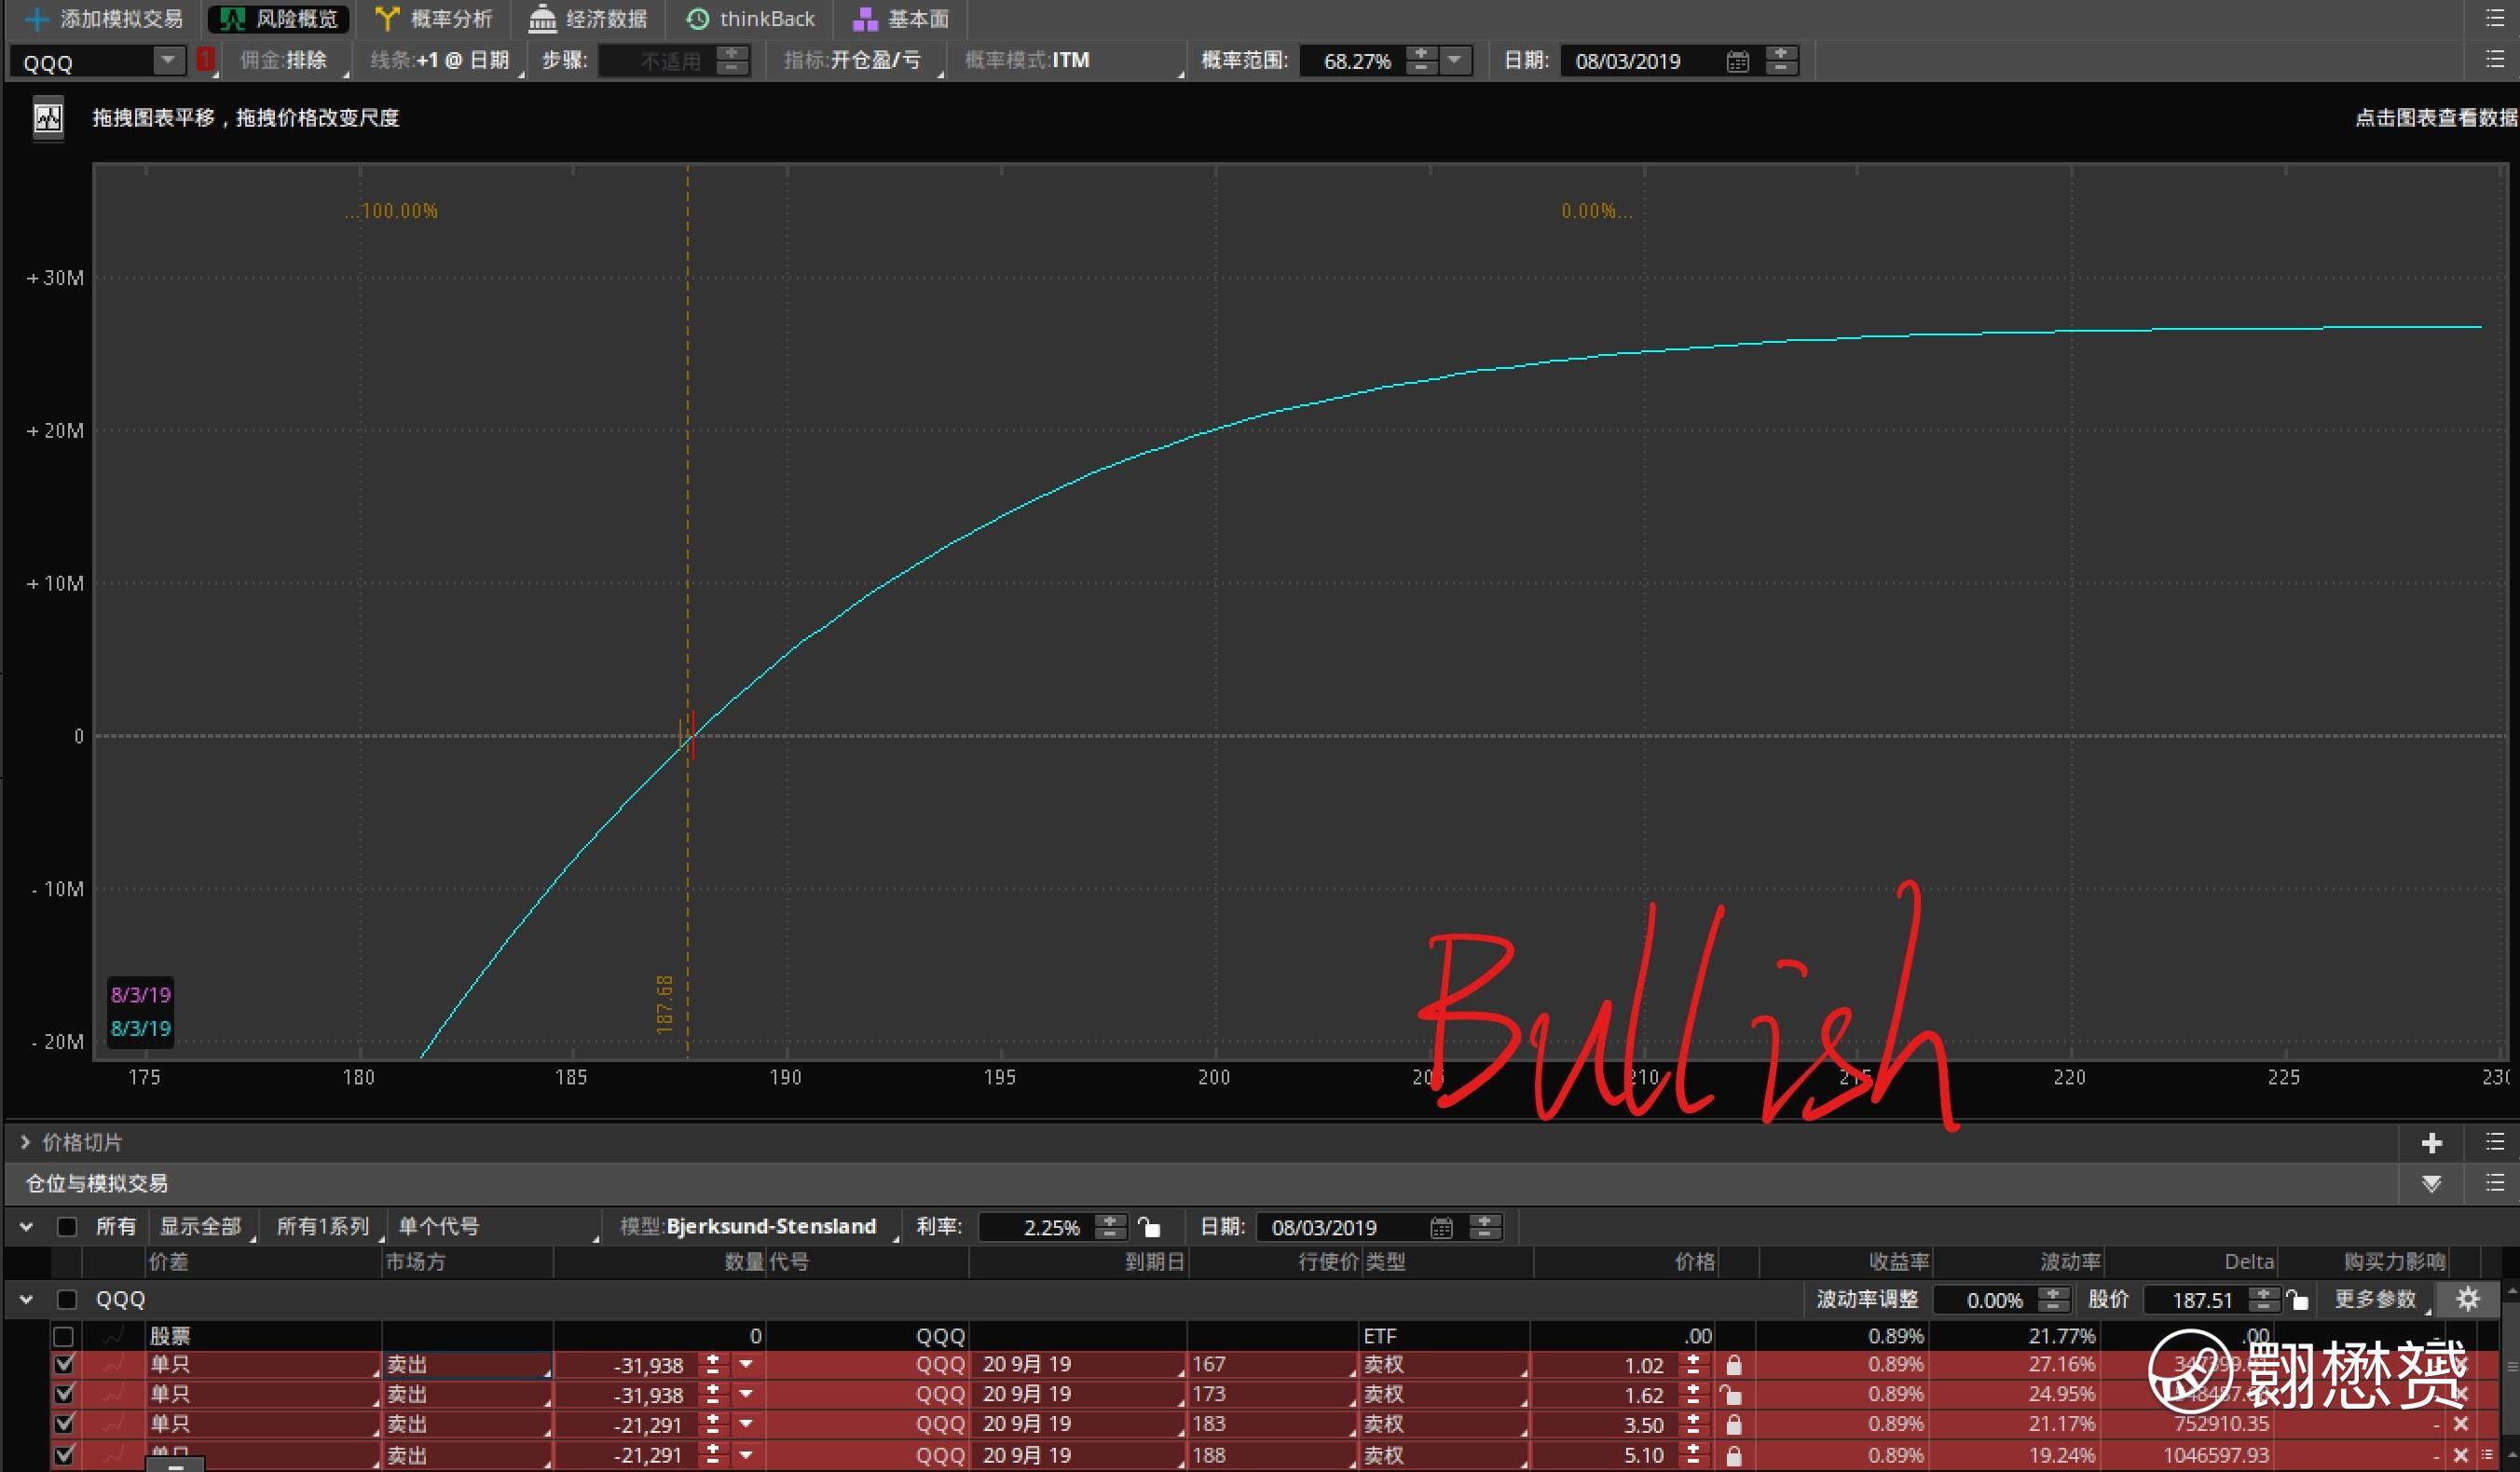
Task: Enable the stock row checkbox
Action: click(x=64, y=1336)
